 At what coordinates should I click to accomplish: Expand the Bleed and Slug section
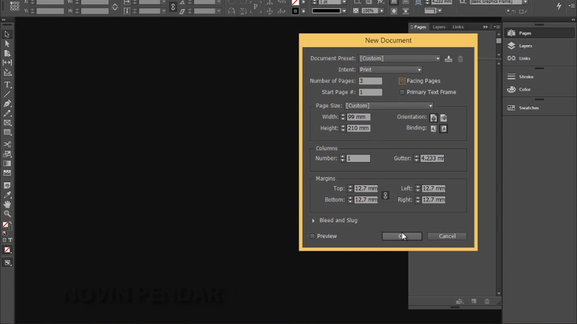[x=313, y=220]
